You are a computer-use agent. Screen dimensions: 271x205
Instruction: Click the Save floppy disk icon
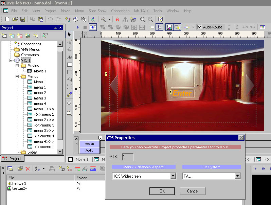[x=23, y=19]
